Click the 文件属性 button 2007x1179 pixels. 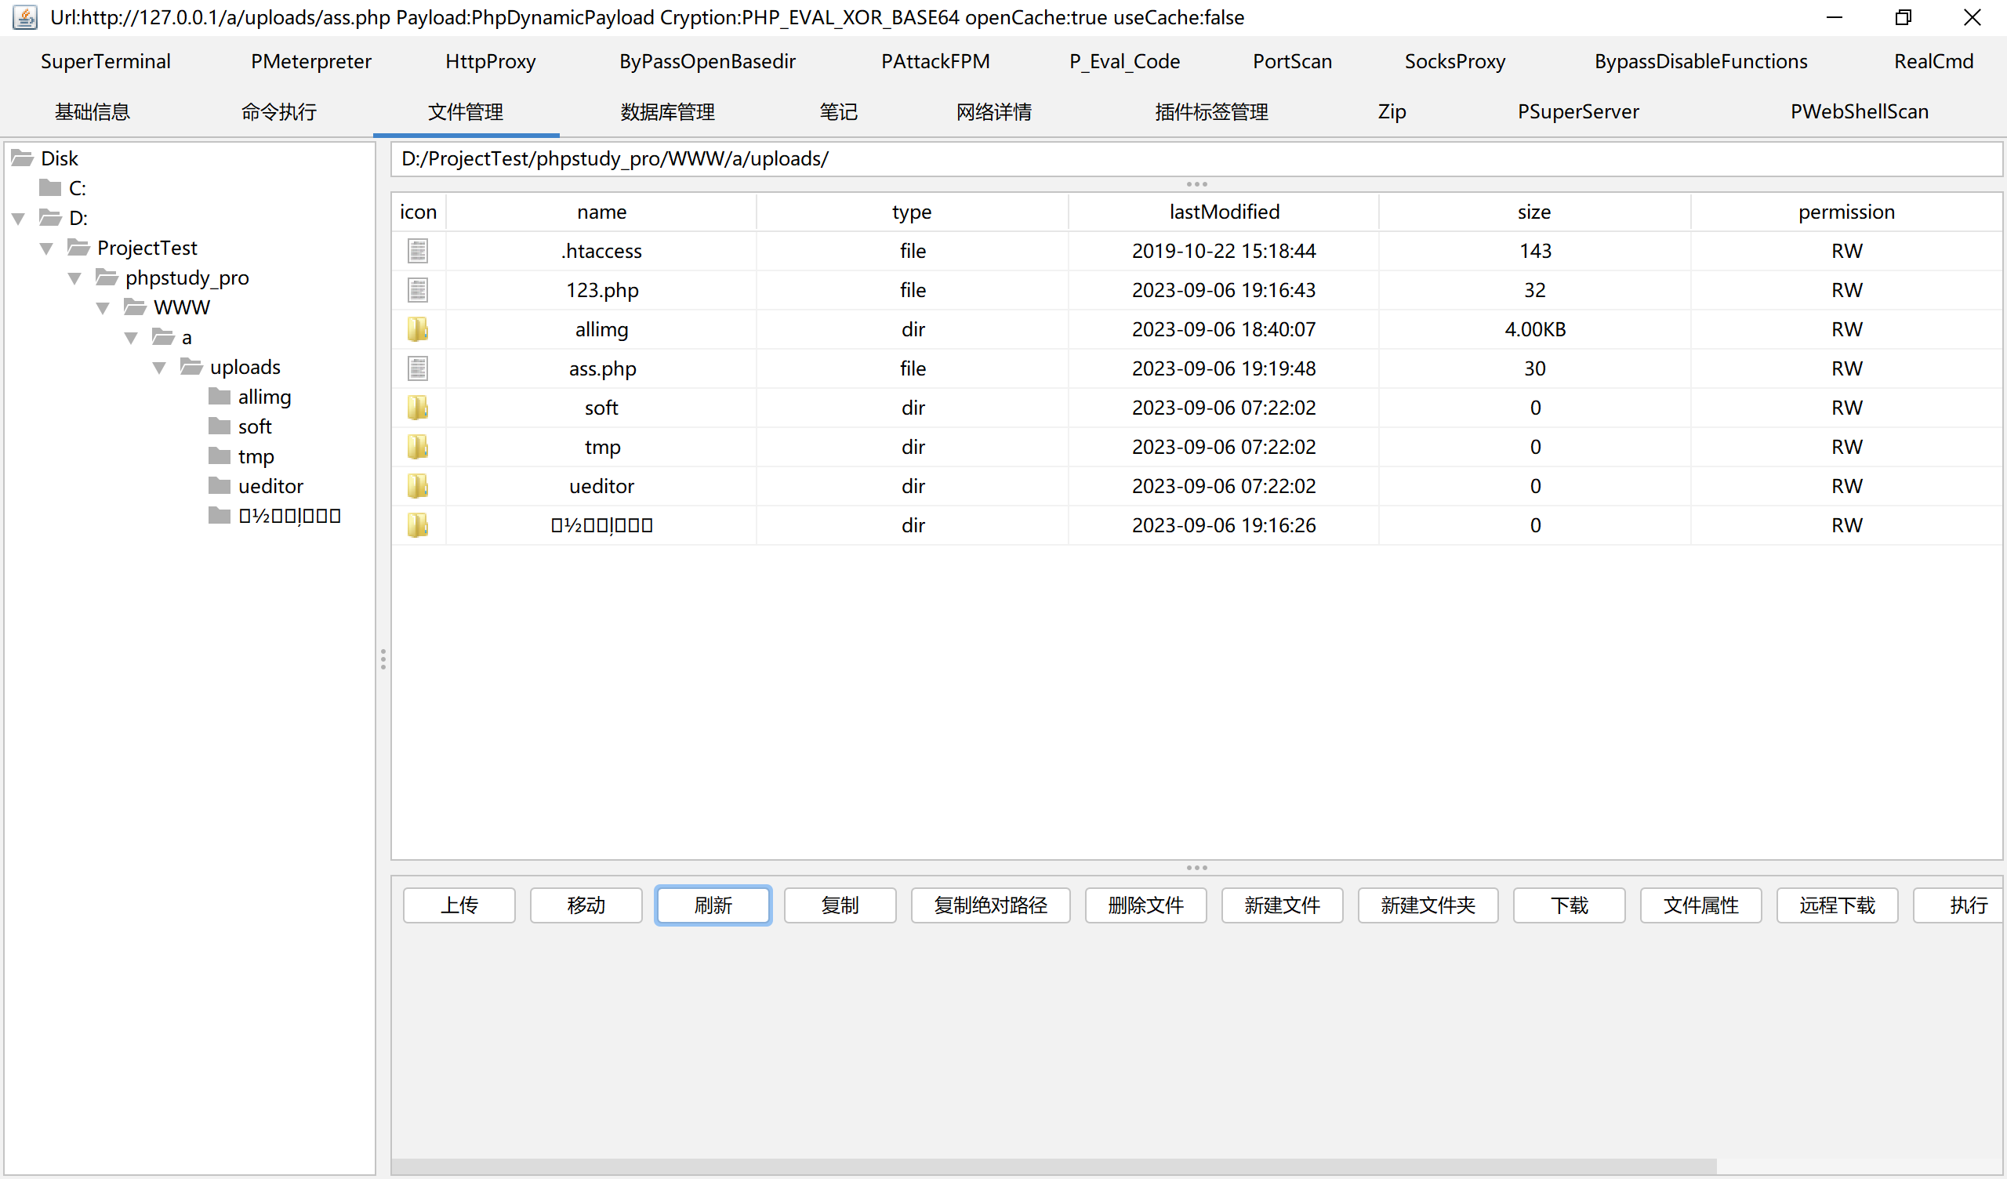pos(1700,905)
